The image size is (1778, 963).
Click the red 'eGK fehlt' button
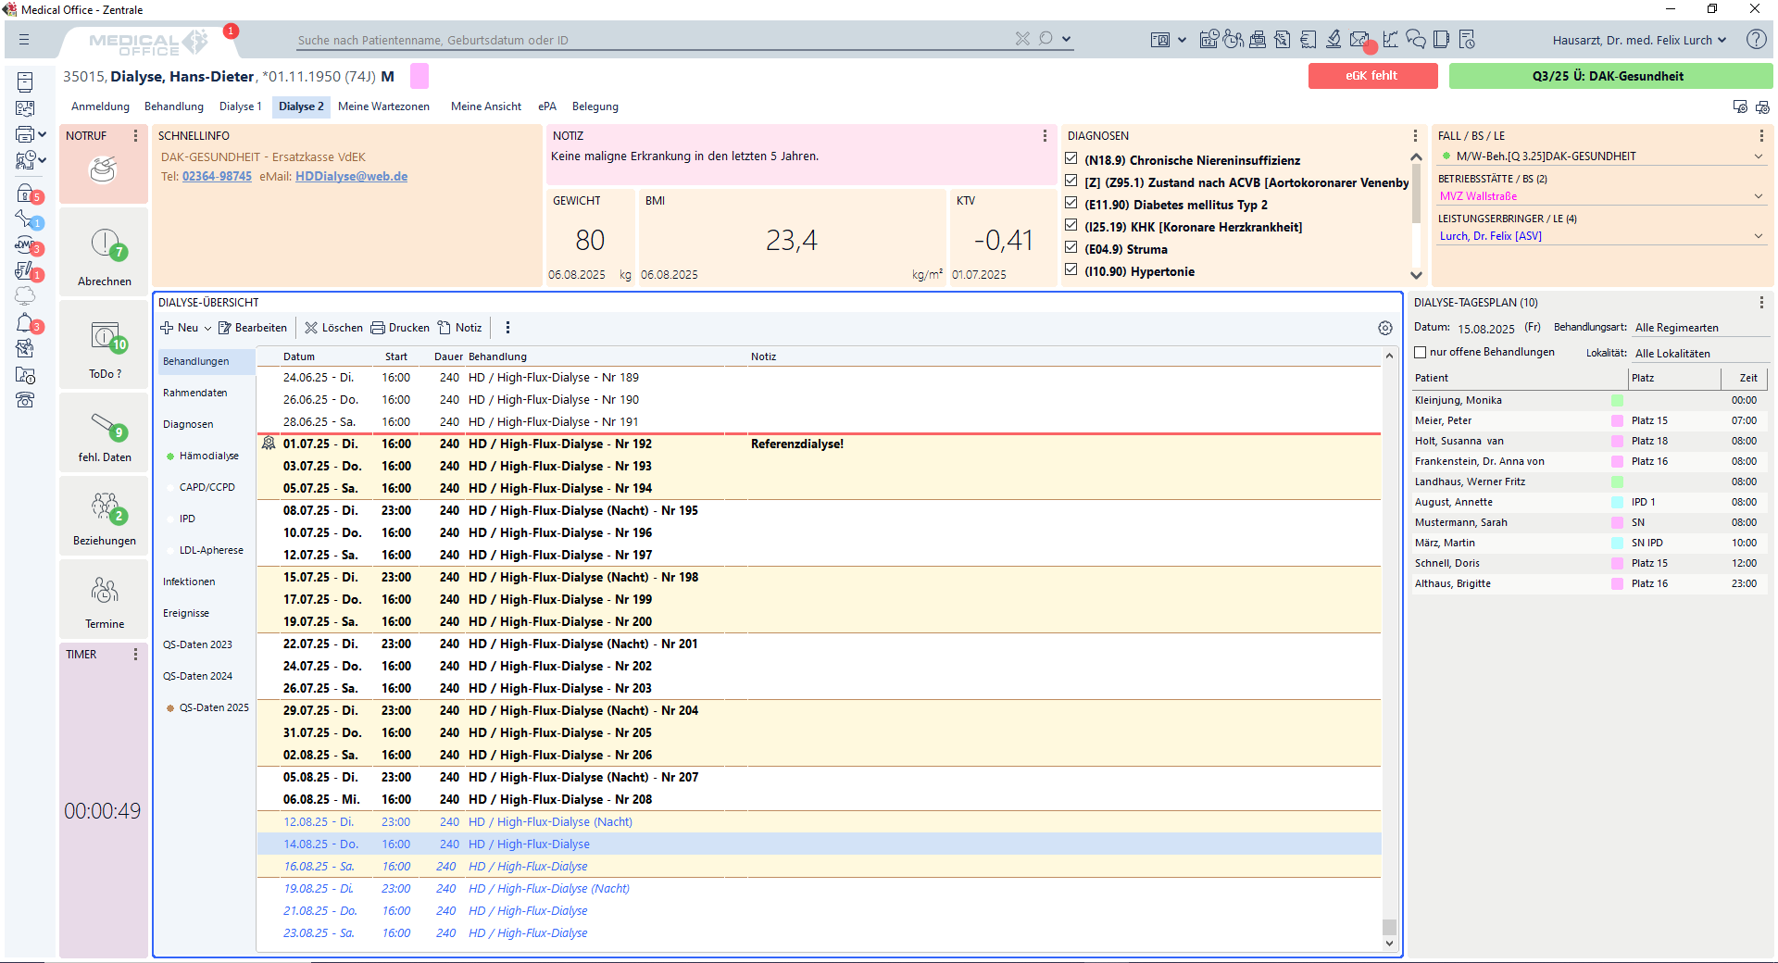1371,76
